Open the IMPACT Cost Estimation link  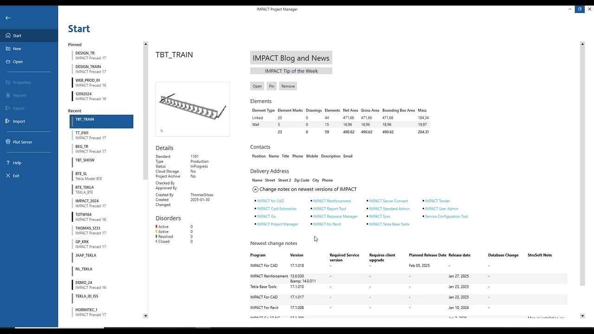[x=277, y=209]
